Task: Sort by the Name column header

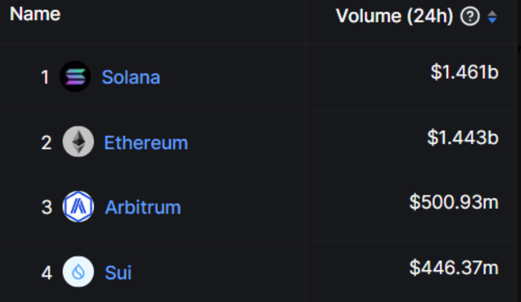Action: 35,14
